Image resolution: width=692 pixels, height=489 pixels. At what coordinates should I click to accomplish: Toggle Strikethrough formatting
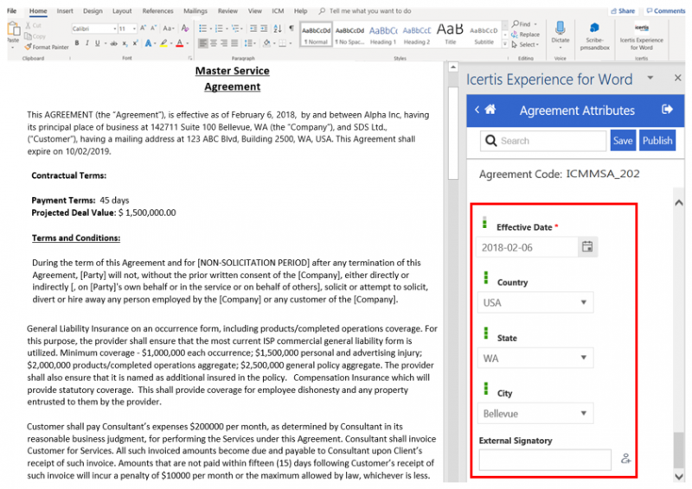(114, 43)
